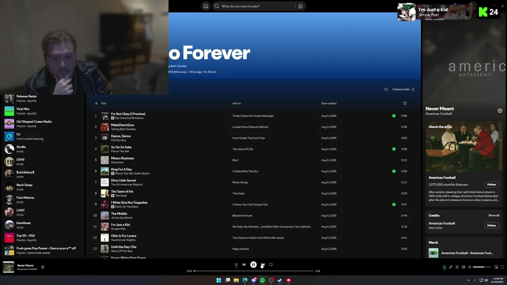Viewport: 507px width, 285px height.
Task: Select MakeDamnSure song title
Action: pyautogui.click(x=122, y=125)
